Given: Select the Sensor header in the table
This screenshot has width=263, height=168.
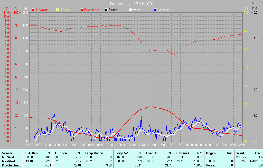Looking at the screenshot, I should coord(7,153).
